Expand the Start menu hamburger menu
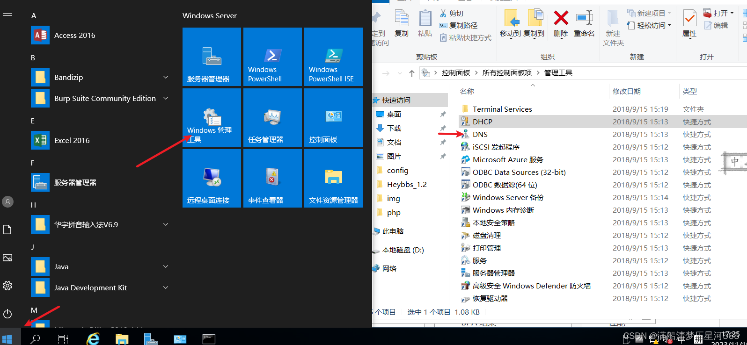Viewport: 747px width, 345px height. (x=7, y=15)
